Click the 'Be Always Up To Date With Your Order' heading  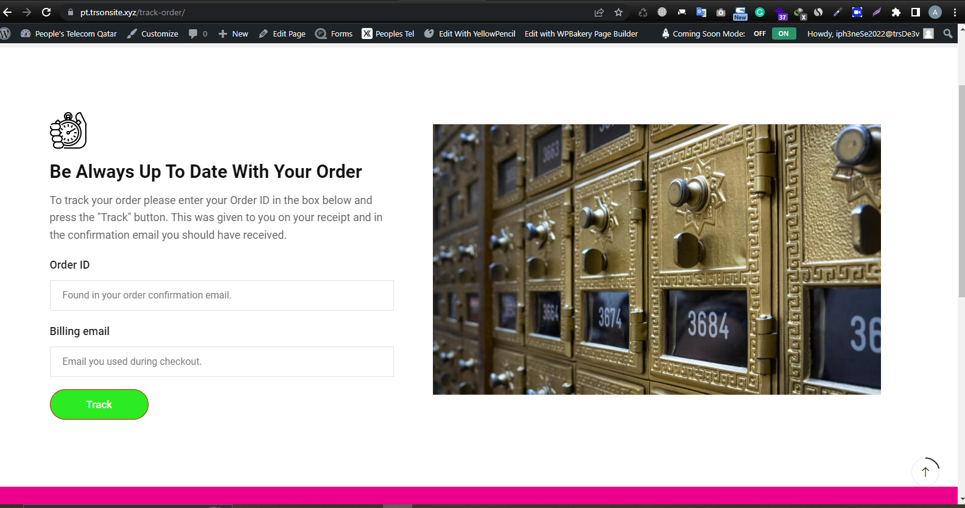206,172
